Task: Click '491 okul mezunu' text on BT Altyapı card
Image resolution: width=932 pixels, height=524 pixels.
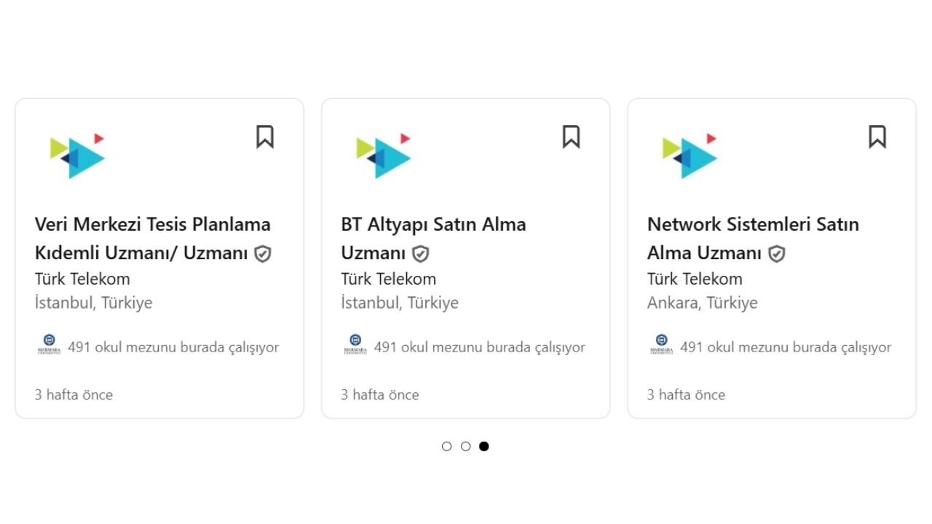Action: pyautogui.click(x=479, y=347)
